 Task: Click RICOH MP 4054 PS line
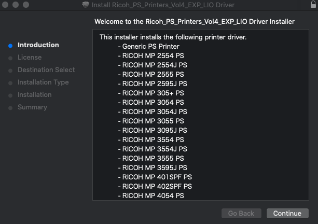[x=151, y=195]
